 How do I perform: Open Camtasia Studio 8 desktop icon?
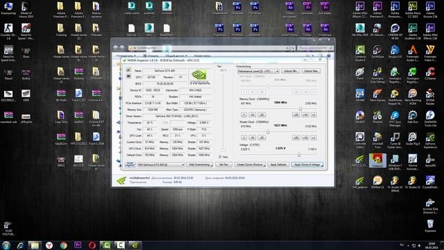click(x=360, y=53)
